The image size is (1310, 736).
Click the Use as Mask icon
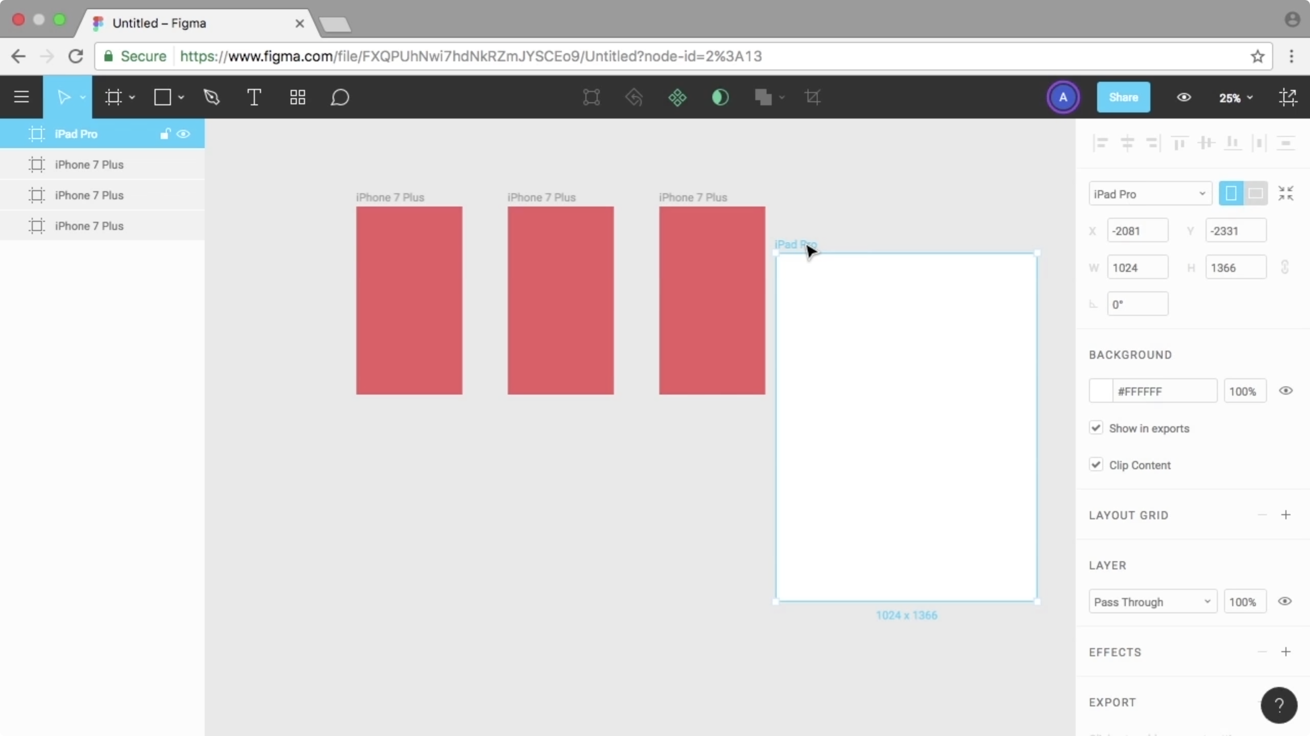click(x=720, y=97)
